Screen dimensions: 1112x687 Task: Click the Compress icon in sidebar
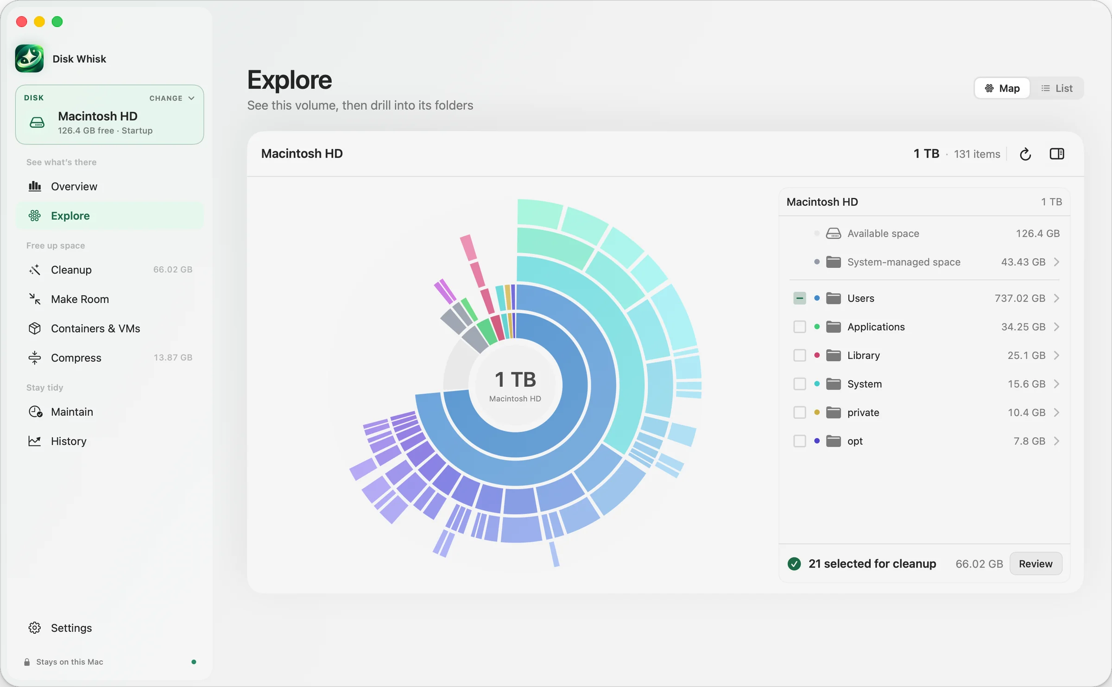coord(35,358)
